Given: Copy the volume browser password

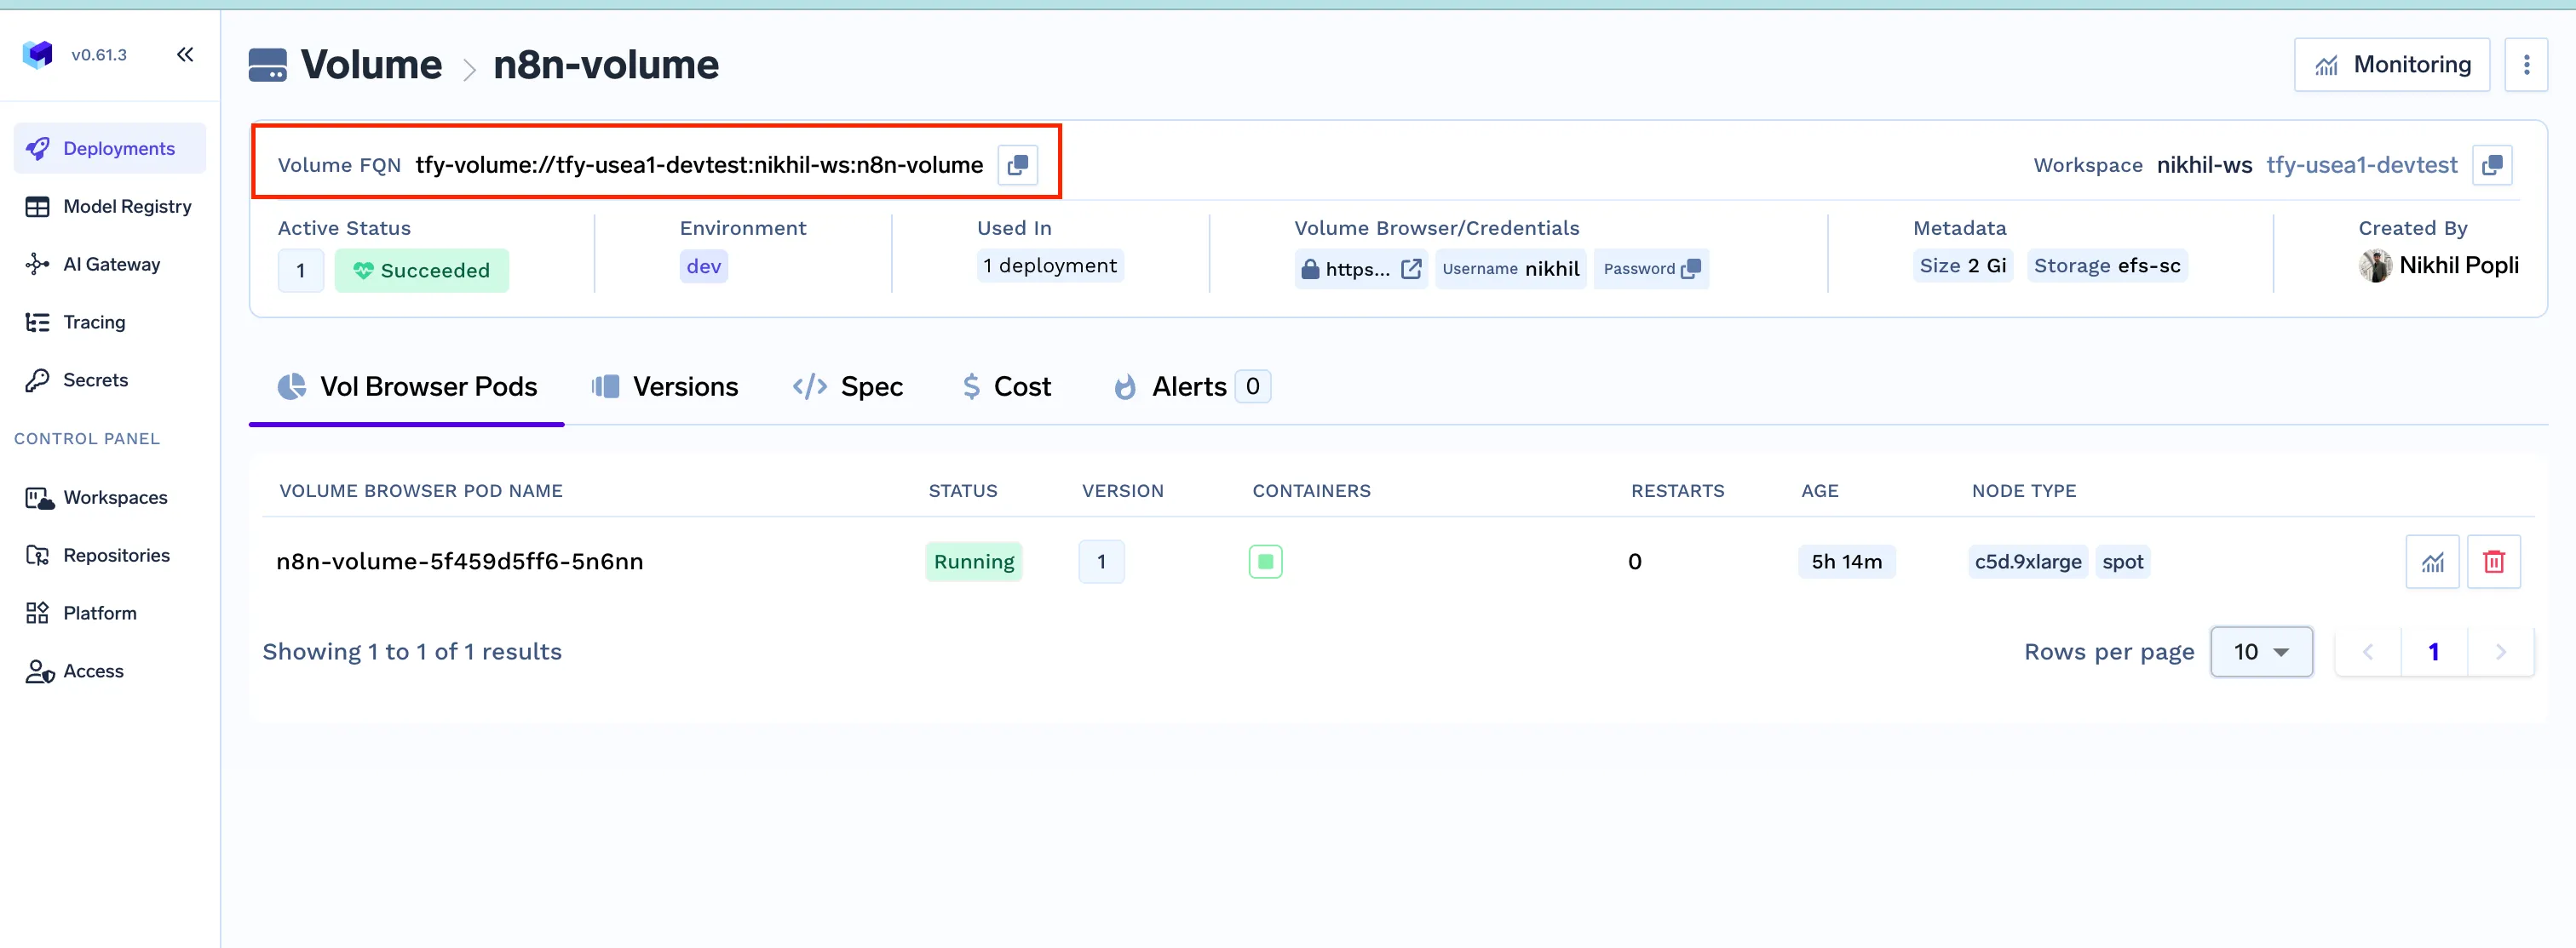Looking at the screenshot, I should coord(1691,269).
